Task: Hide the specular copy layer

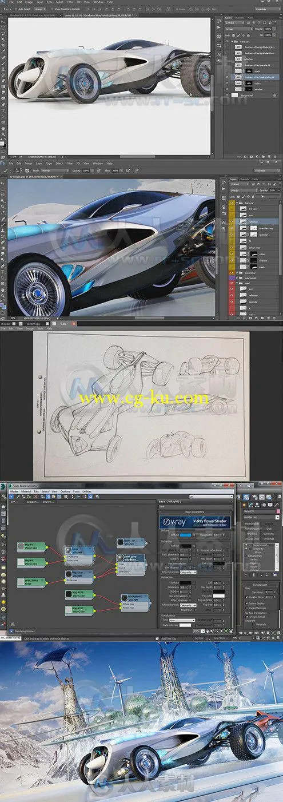Action: pyautogui.click(x=232, y=228)
